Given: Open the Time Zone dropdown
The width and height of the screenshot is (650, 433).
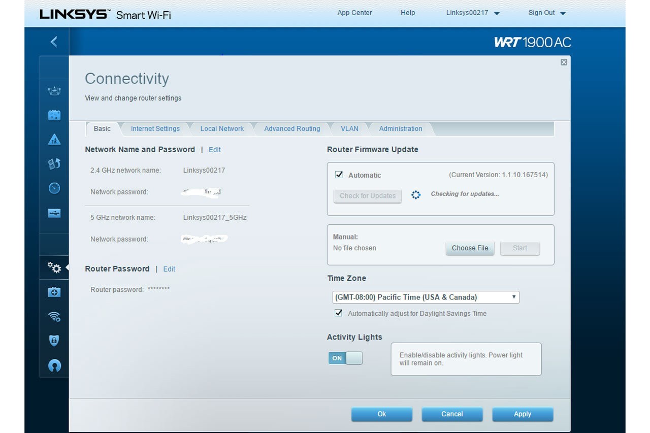Looking at the screenshot, I should click(x=426, y=297).
